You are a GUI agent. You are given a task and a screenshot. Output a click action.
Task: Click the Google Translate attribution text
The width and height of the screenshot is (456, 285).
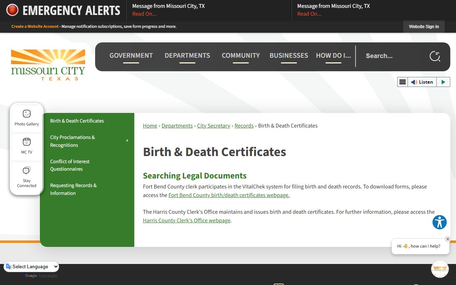pyautogui.click(x=41, y=276)
